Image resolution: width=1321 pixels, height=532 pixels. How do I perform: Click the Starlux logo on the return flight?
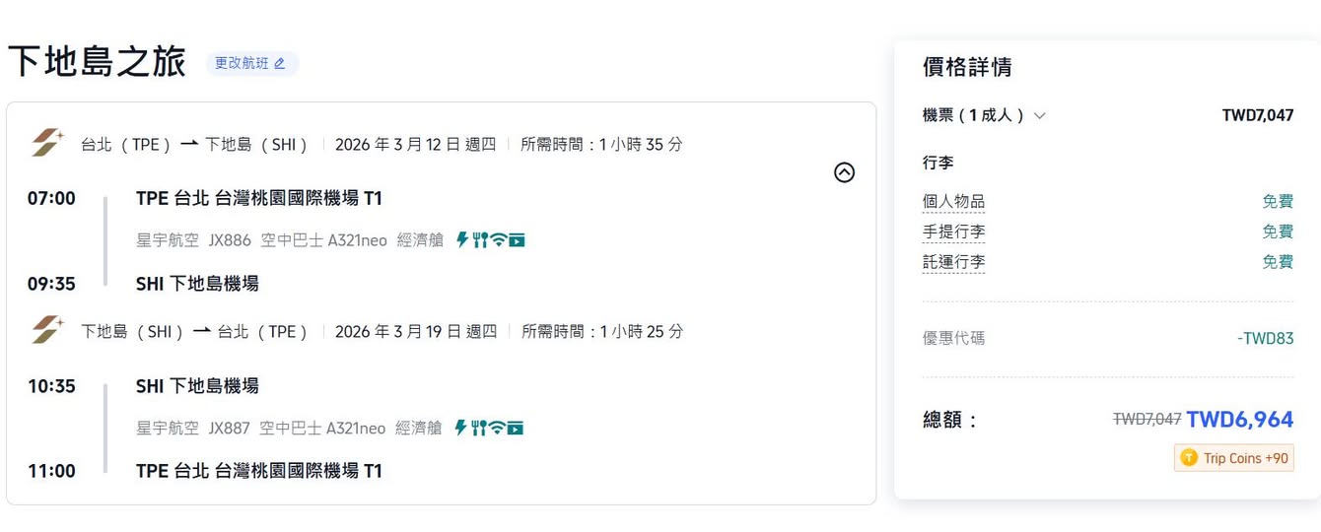46,331
